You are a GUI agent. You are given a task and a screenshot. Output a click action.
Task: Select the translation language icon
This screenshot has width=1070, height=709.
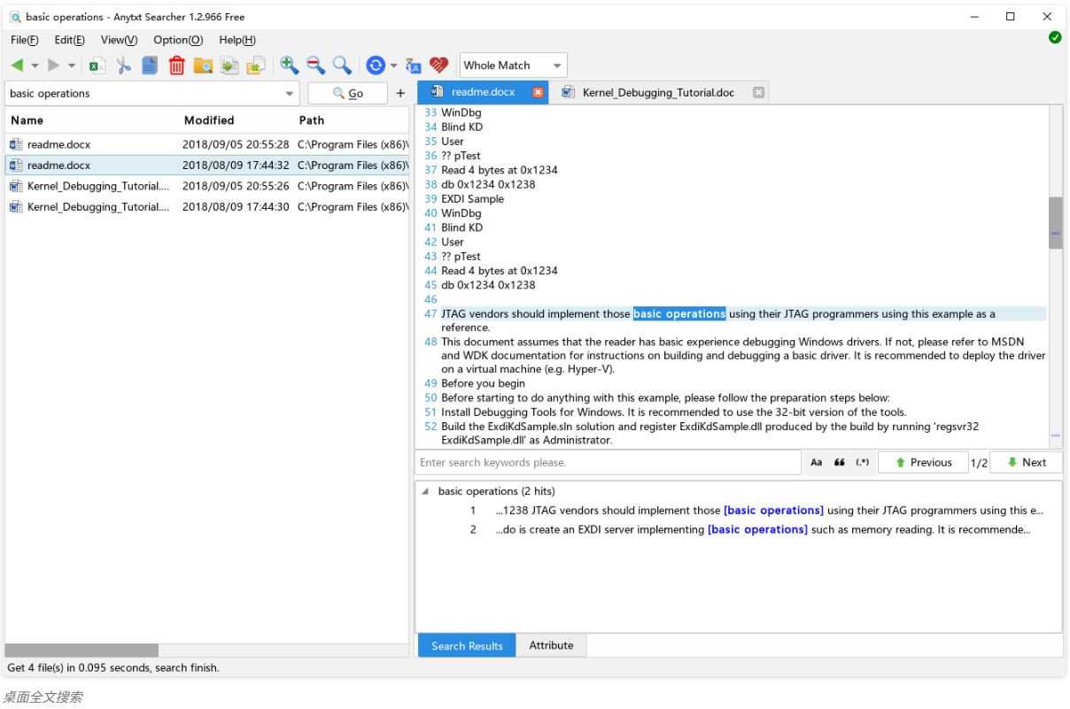[413, 65]
